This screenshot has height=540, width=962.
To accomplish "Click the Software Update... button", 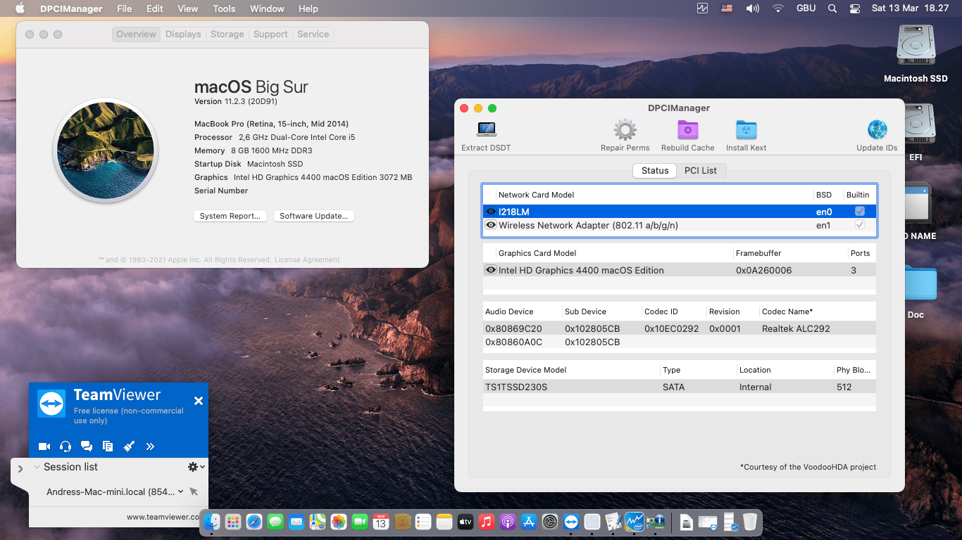I will pyautogui.click(x=314, y=216).
